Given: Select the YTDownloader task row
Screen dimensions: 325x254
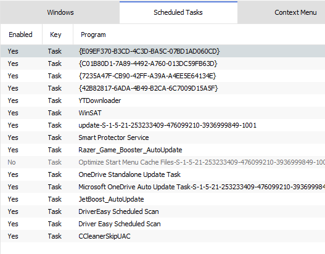Looking at the screenshot, I should coord(163,100).
